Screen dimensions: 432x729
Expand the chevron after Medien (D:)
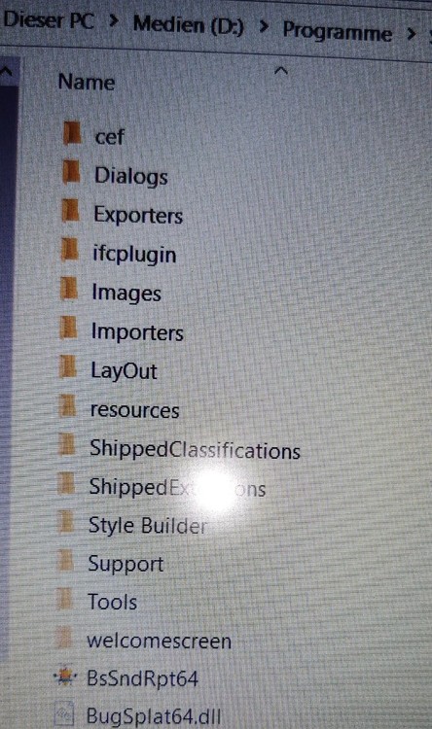(x=264, y=26)
